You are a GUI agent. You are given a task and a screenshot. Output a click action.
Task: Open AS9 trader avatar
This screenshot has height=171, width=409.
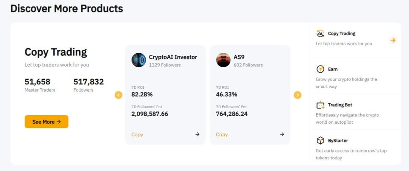point(223,60)
